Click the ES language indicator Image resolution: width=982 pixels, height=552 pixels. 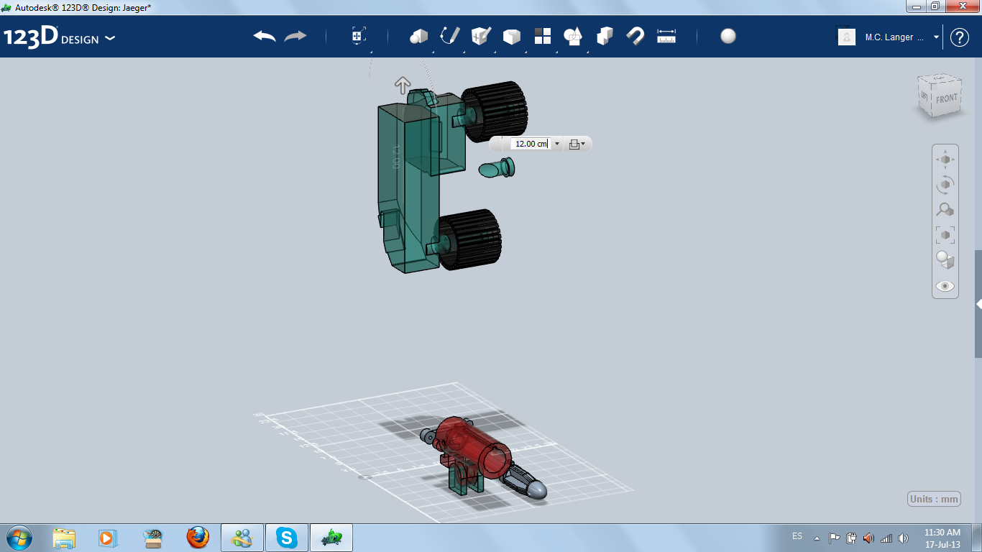coord(797,536)
